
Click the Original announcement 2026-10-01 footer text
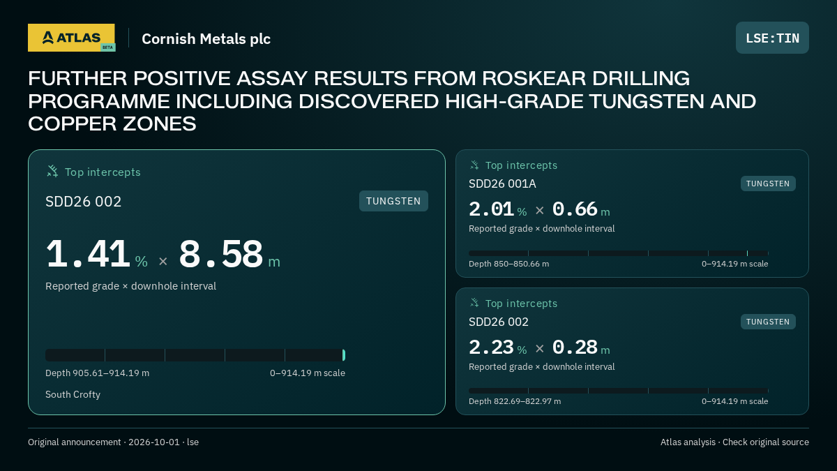point(113,442)
